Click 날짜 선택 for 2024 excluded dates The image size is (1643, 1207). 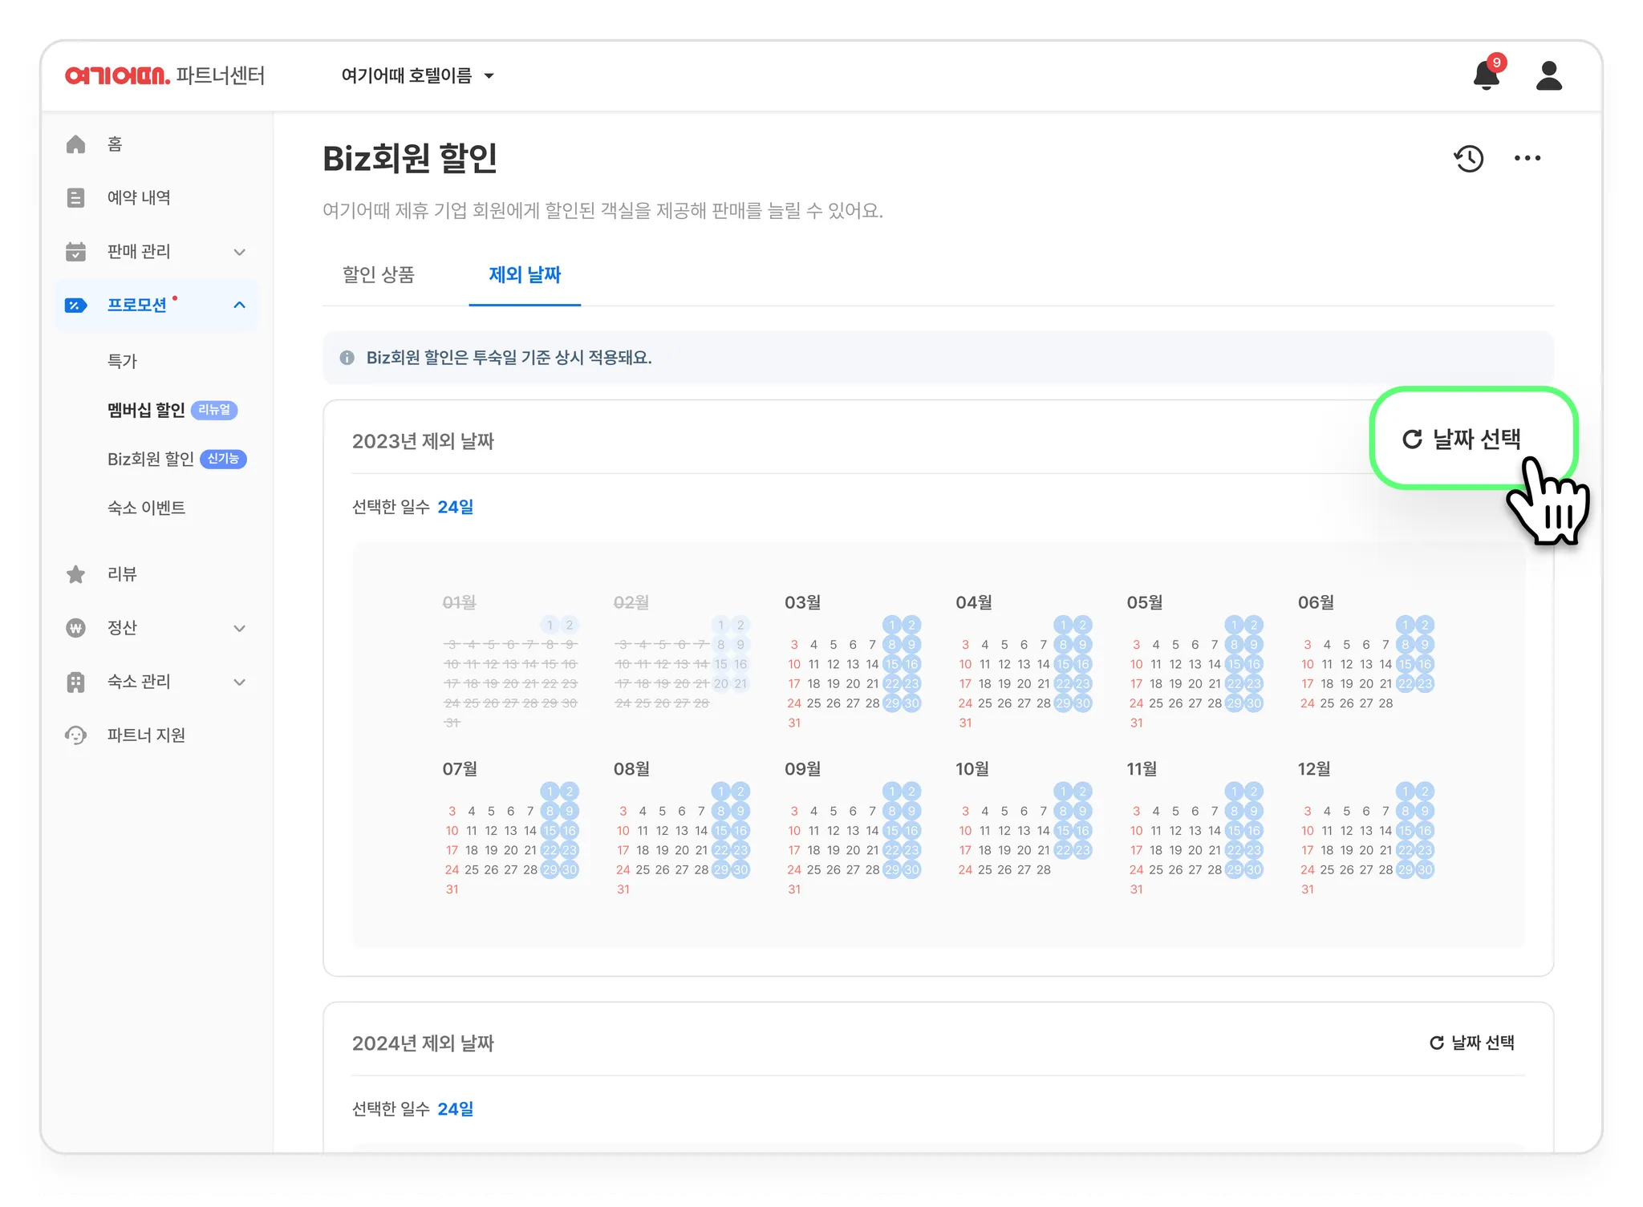pos(1472,1043)
